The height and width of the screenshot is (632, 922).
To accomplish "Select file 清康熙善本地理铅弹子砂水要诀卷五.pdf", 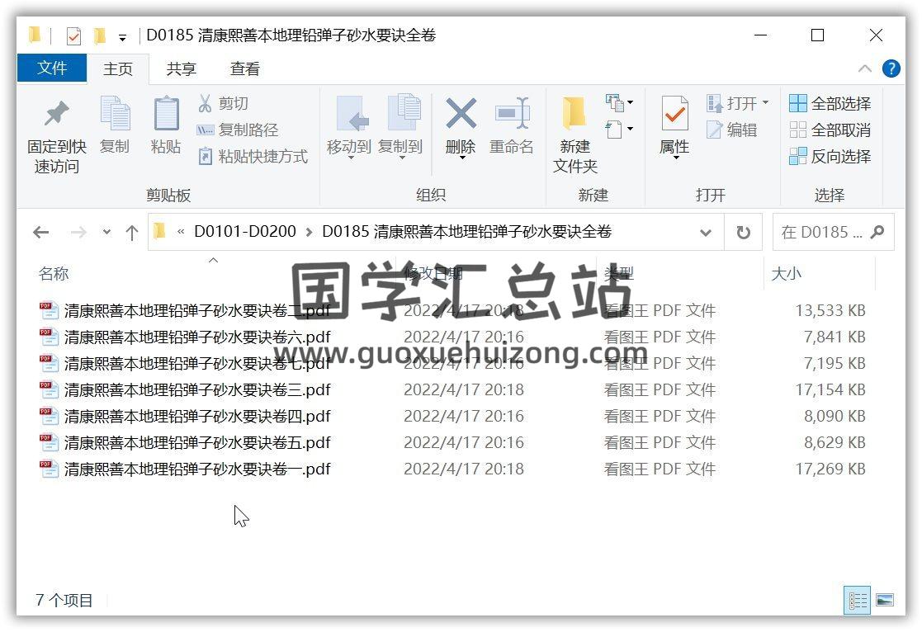I will pyautogui.click(x=197, y=443).
